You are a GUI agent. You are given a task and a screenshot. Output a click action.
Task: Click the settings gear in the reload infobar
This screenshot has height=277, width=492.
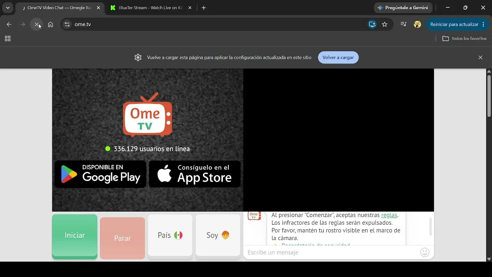pos(138,57)
